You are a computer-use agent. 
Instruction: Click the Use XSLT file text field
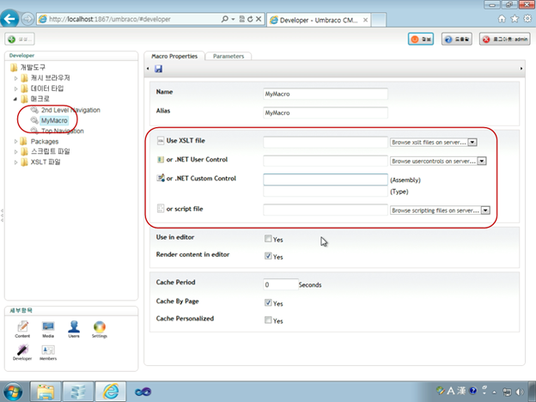tap(326, 143)
